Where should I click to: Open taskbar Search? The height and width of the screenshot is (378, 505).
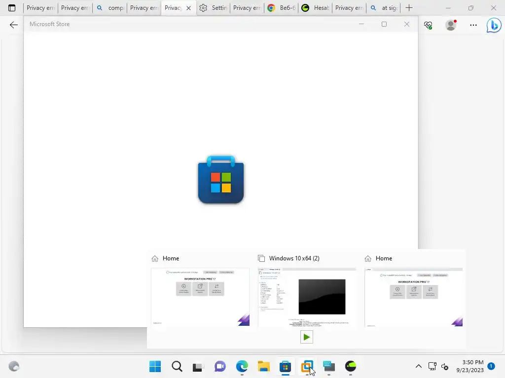point(177,366)
